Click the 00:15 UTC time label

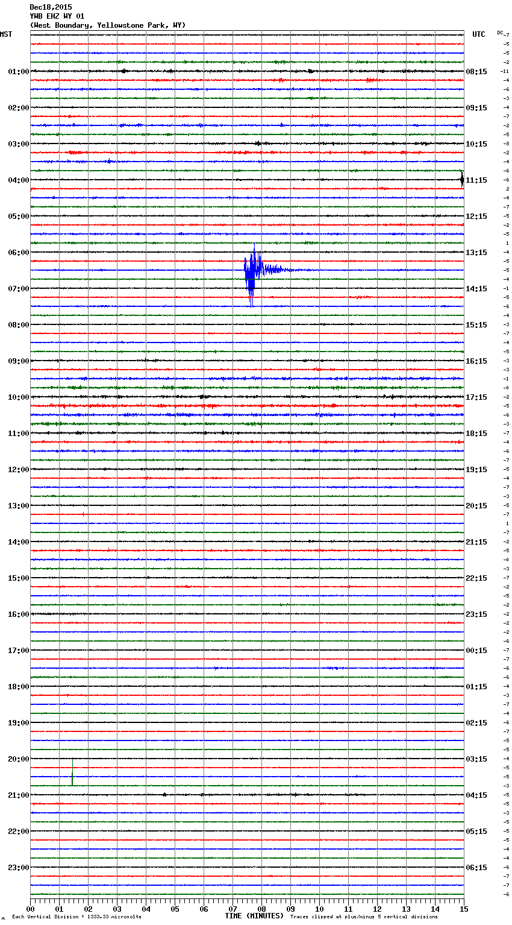tap(476, 651)
